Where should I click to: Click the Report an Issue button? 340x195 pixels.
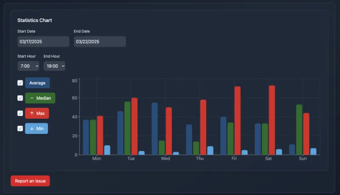click(30, 181)
